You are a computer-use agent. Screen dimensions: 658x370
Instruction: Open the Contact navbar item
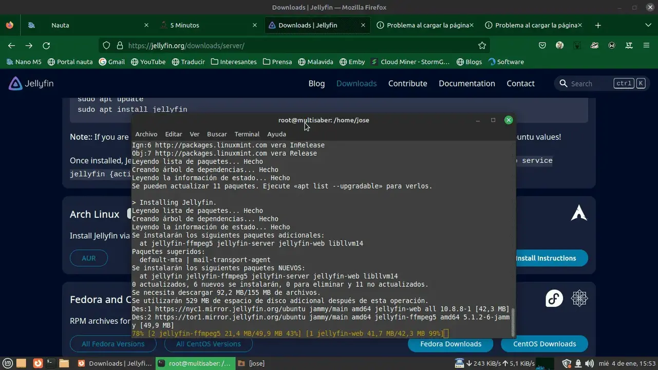(521, 83)
